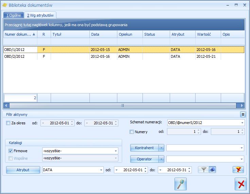Click the Atrybut button

23,170
